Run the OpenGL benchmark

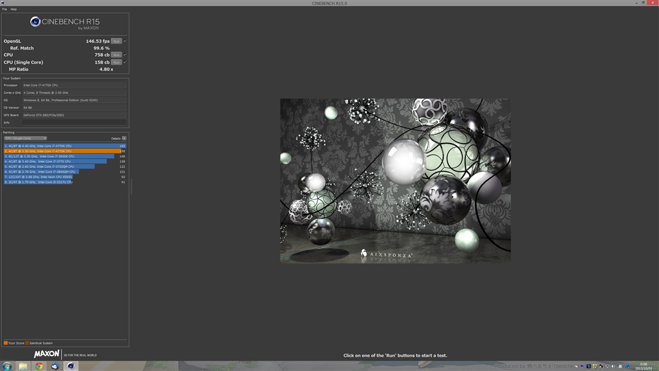coord(116,41)
